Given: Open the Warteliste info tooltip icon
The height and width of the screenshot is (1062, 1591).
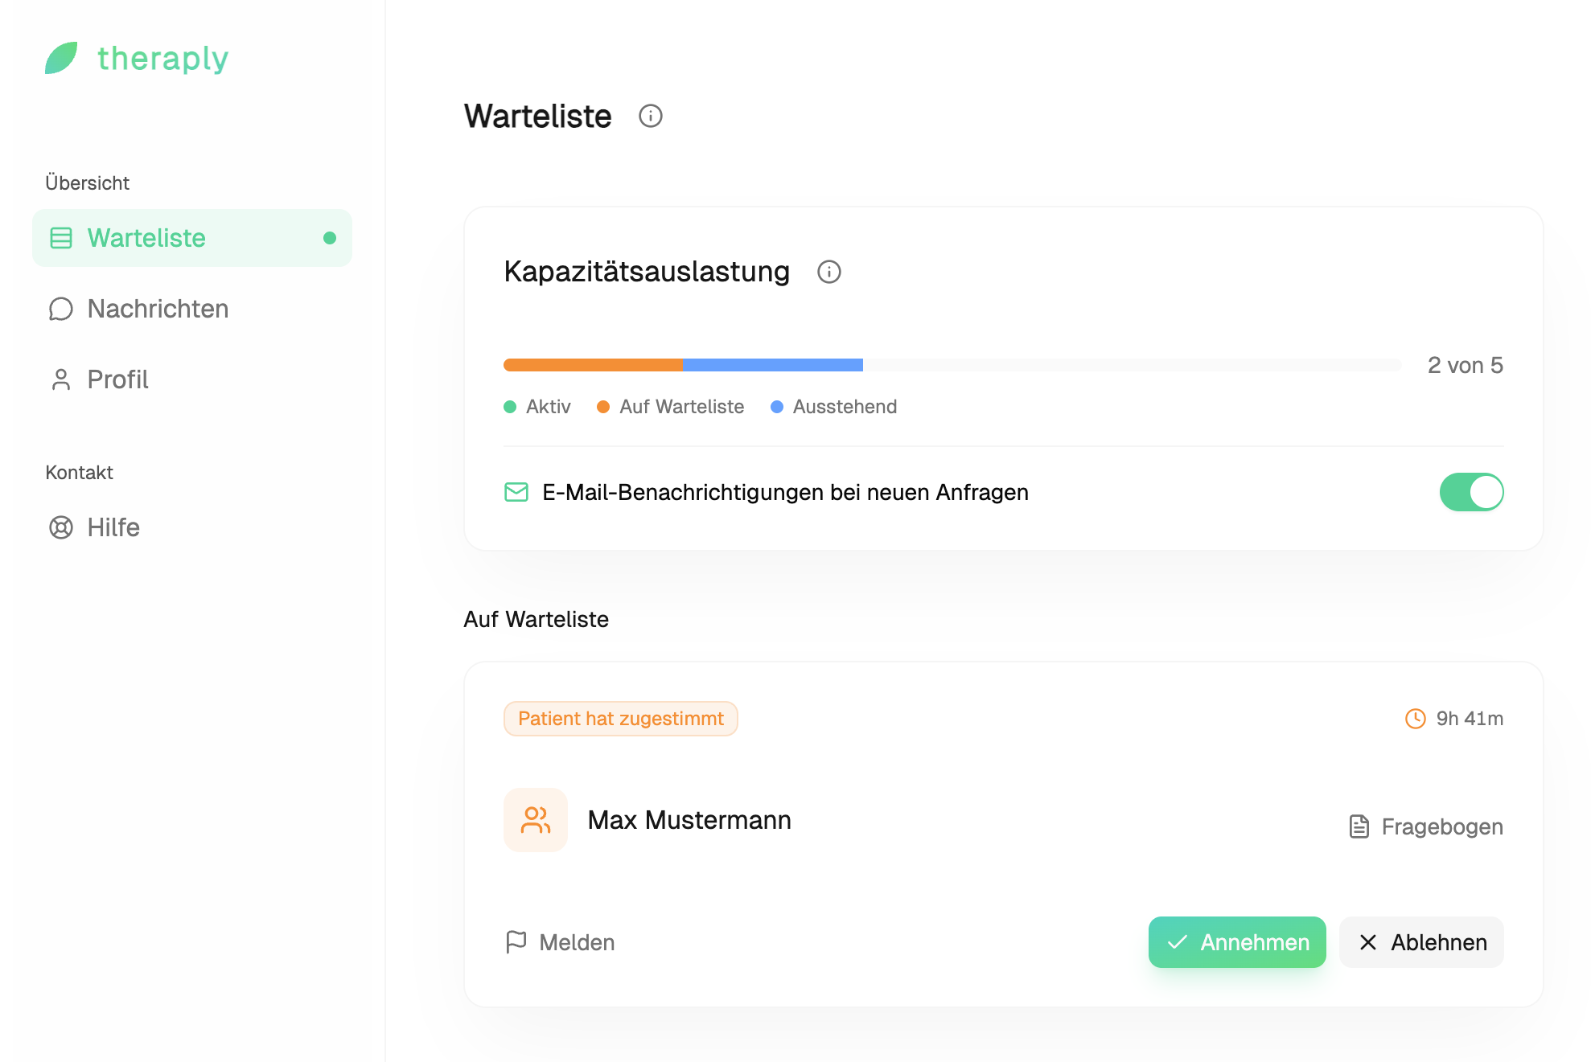Looking at the screenshot, I should point(651,116).
